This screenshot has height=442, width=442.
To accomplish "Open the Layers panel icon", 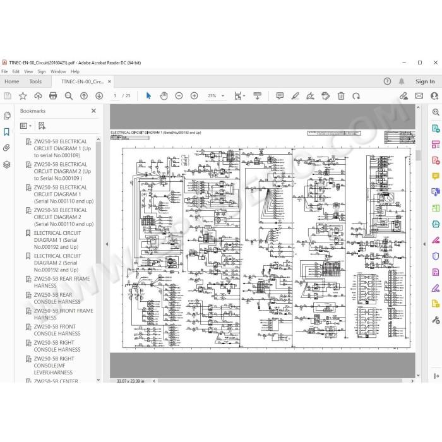I will point(7,164).
